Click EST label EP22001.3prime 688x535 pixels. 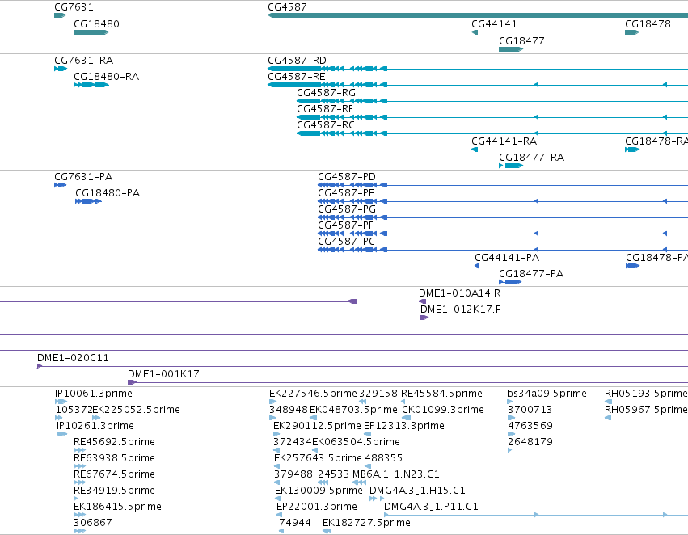(x=317, y=508)
